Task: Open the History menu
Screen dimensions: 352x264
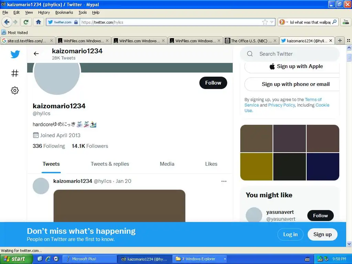Action: [44, 12]
